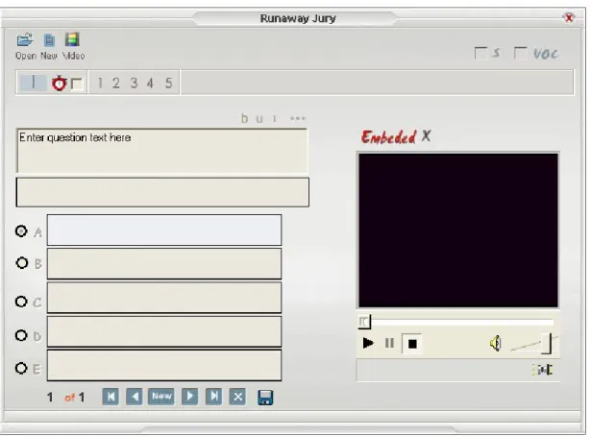Select answer option C radio button
The width and height of the screenshot is (591, 437).
tap(21, 302)
